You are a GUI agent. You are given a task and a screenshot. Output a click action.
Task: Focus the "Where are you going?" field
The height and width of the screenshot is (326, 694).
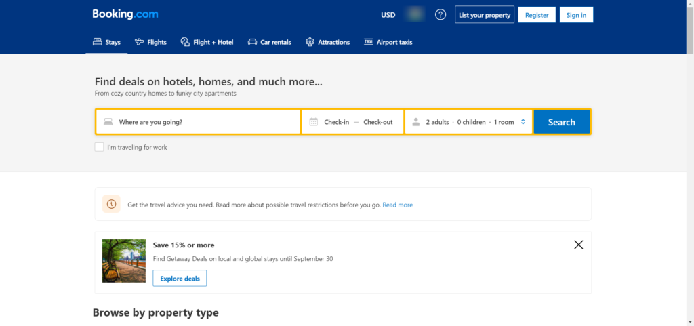click(203, 122)
